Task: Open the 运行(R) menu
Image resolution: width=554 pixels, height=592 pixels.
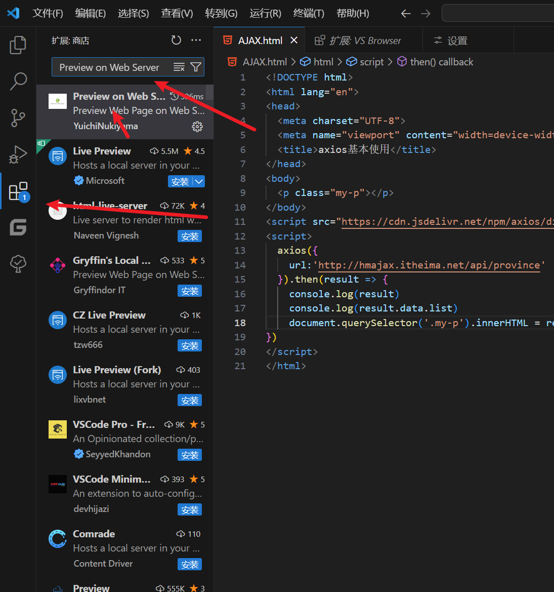Action: pos(265,14)
